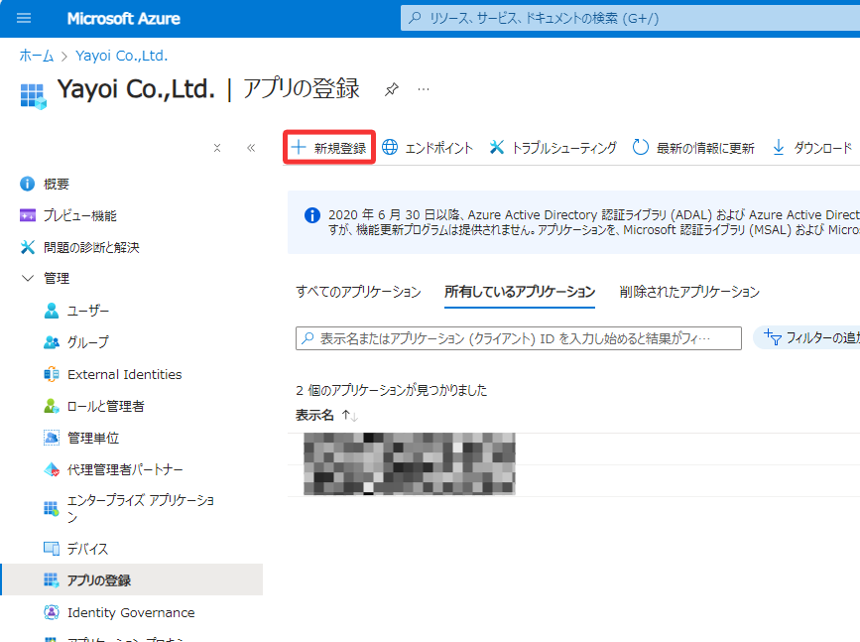Click the エンタープライズ アプリケーション grid icon

[51, 508]
